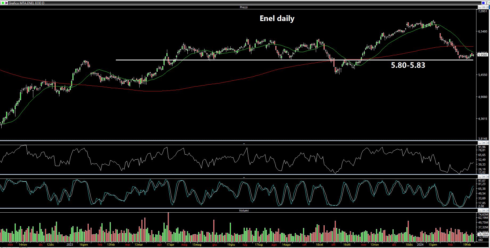Image resolution: width=490 pixels, height=248 pixels.
Task: Click the 13feb date marker
Action: click(111, 245)
